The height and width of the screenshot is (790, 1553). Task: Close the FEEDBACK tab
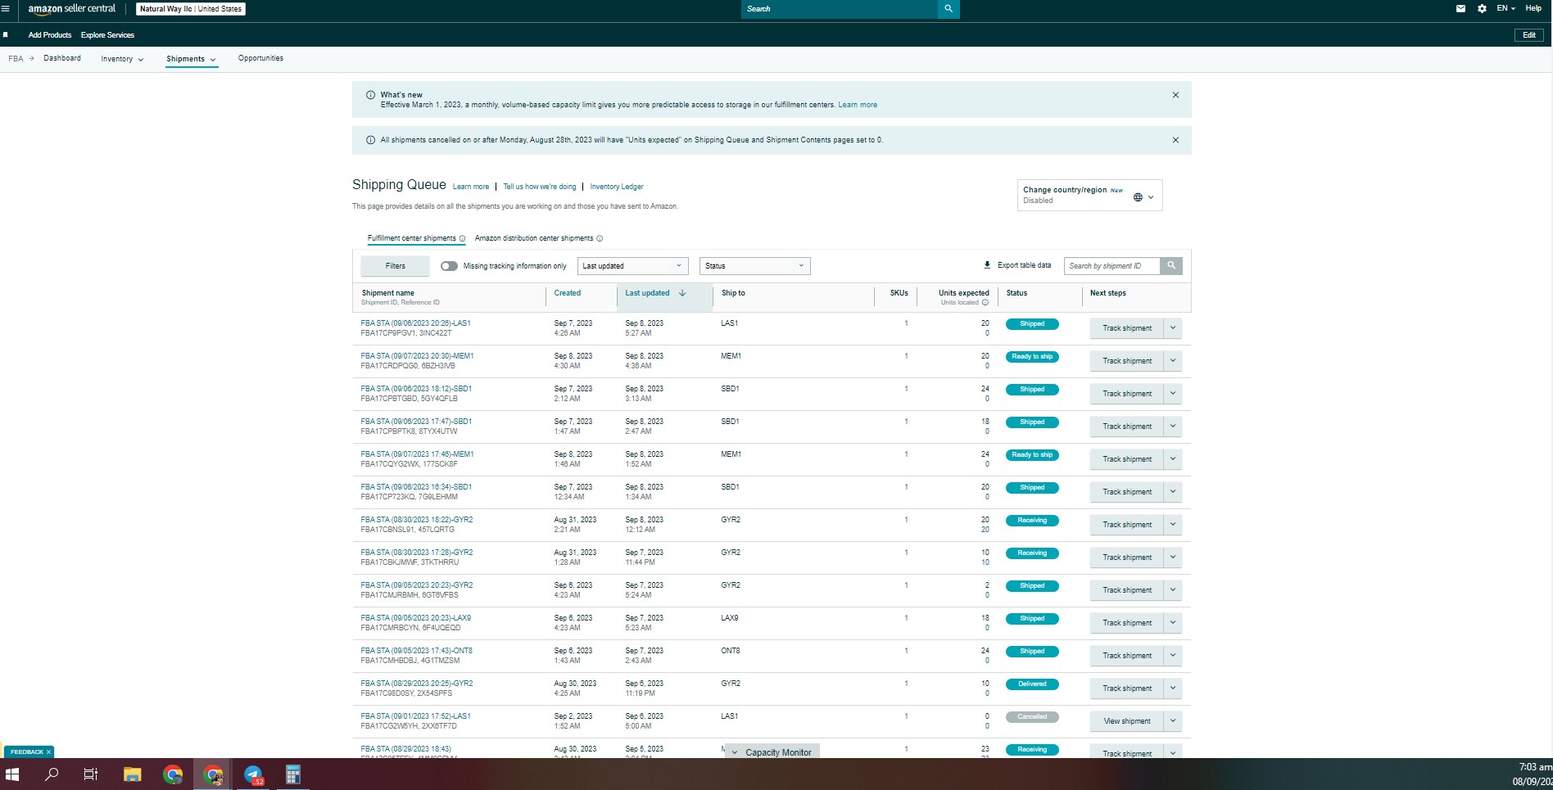[x=48, y=752]
